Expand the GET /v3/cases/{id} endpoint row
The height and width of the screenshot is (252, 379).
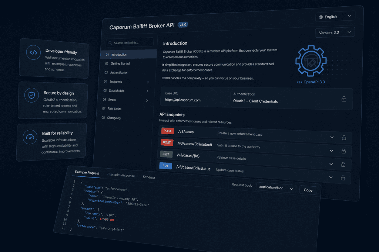(x=331, y=164)
